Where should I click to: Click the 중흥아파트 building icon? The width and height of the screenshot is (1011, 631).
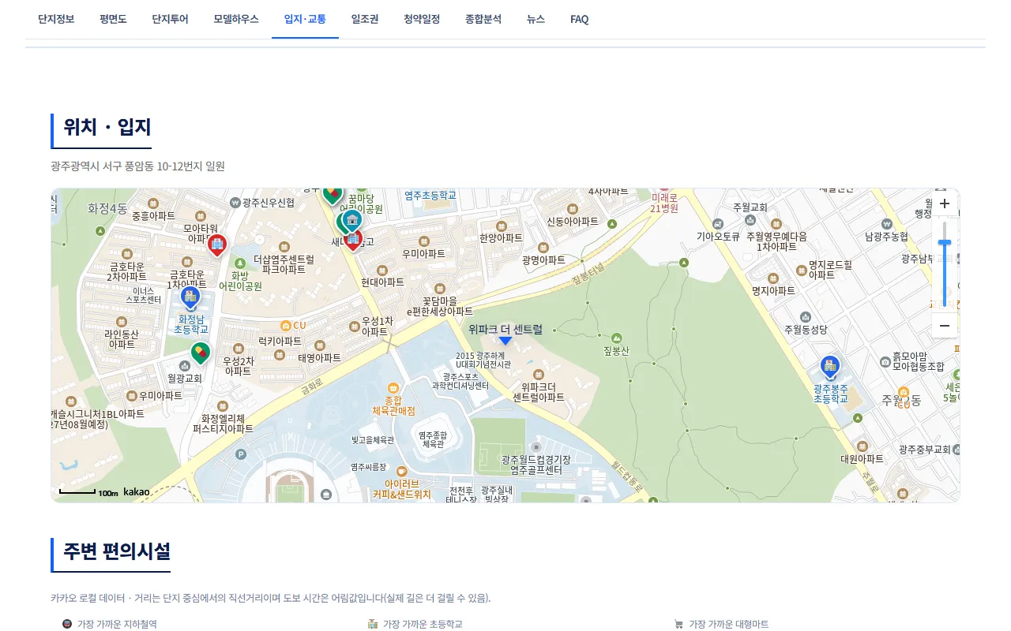click(152, 203)
